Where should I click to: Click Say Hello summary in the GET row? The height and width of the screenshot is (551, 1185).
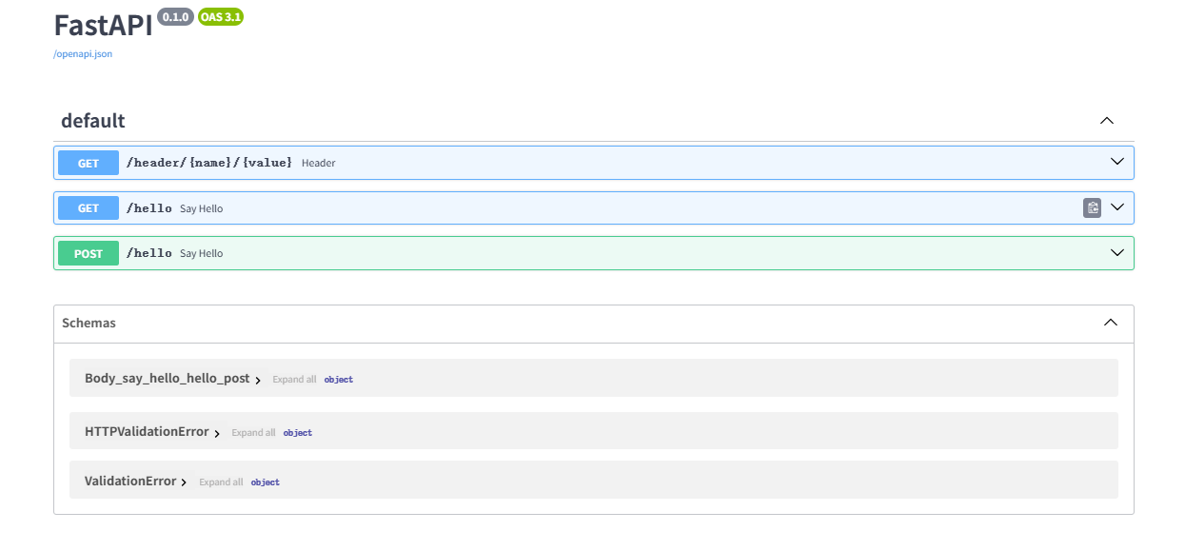pyautogui.click(x=201, y=208)
